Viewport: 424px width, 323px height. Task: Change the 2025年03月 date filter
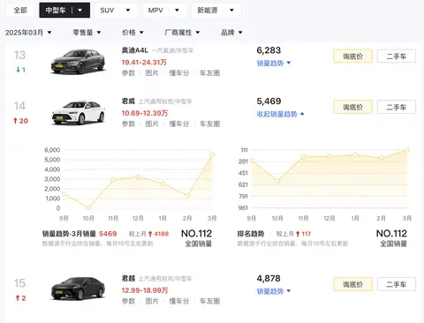28,33
